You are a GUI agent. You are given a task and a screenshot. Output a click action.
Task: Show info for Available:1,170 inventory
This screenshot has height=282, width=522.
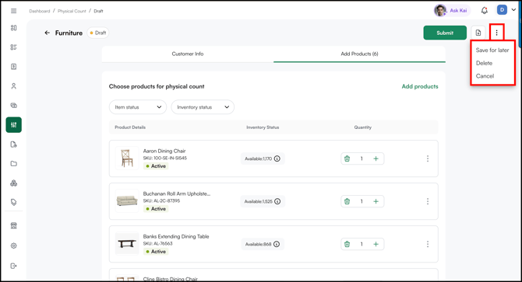click(x=277, y=158)
